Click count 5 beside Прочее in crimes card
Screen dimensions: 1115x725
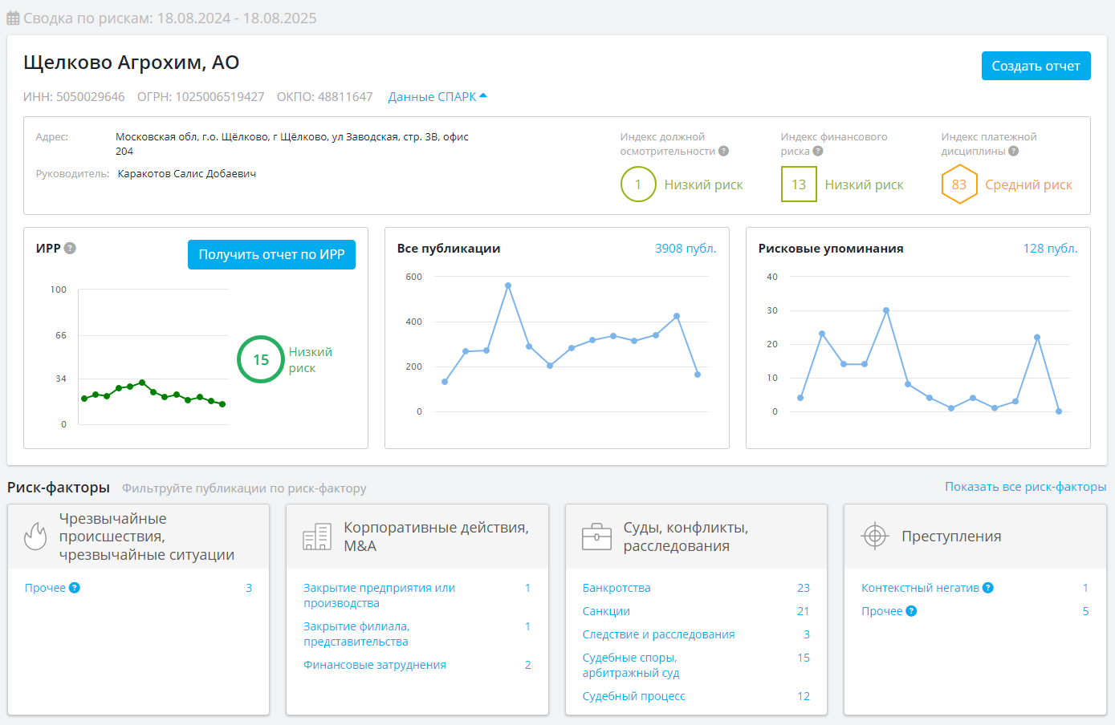1085,611
